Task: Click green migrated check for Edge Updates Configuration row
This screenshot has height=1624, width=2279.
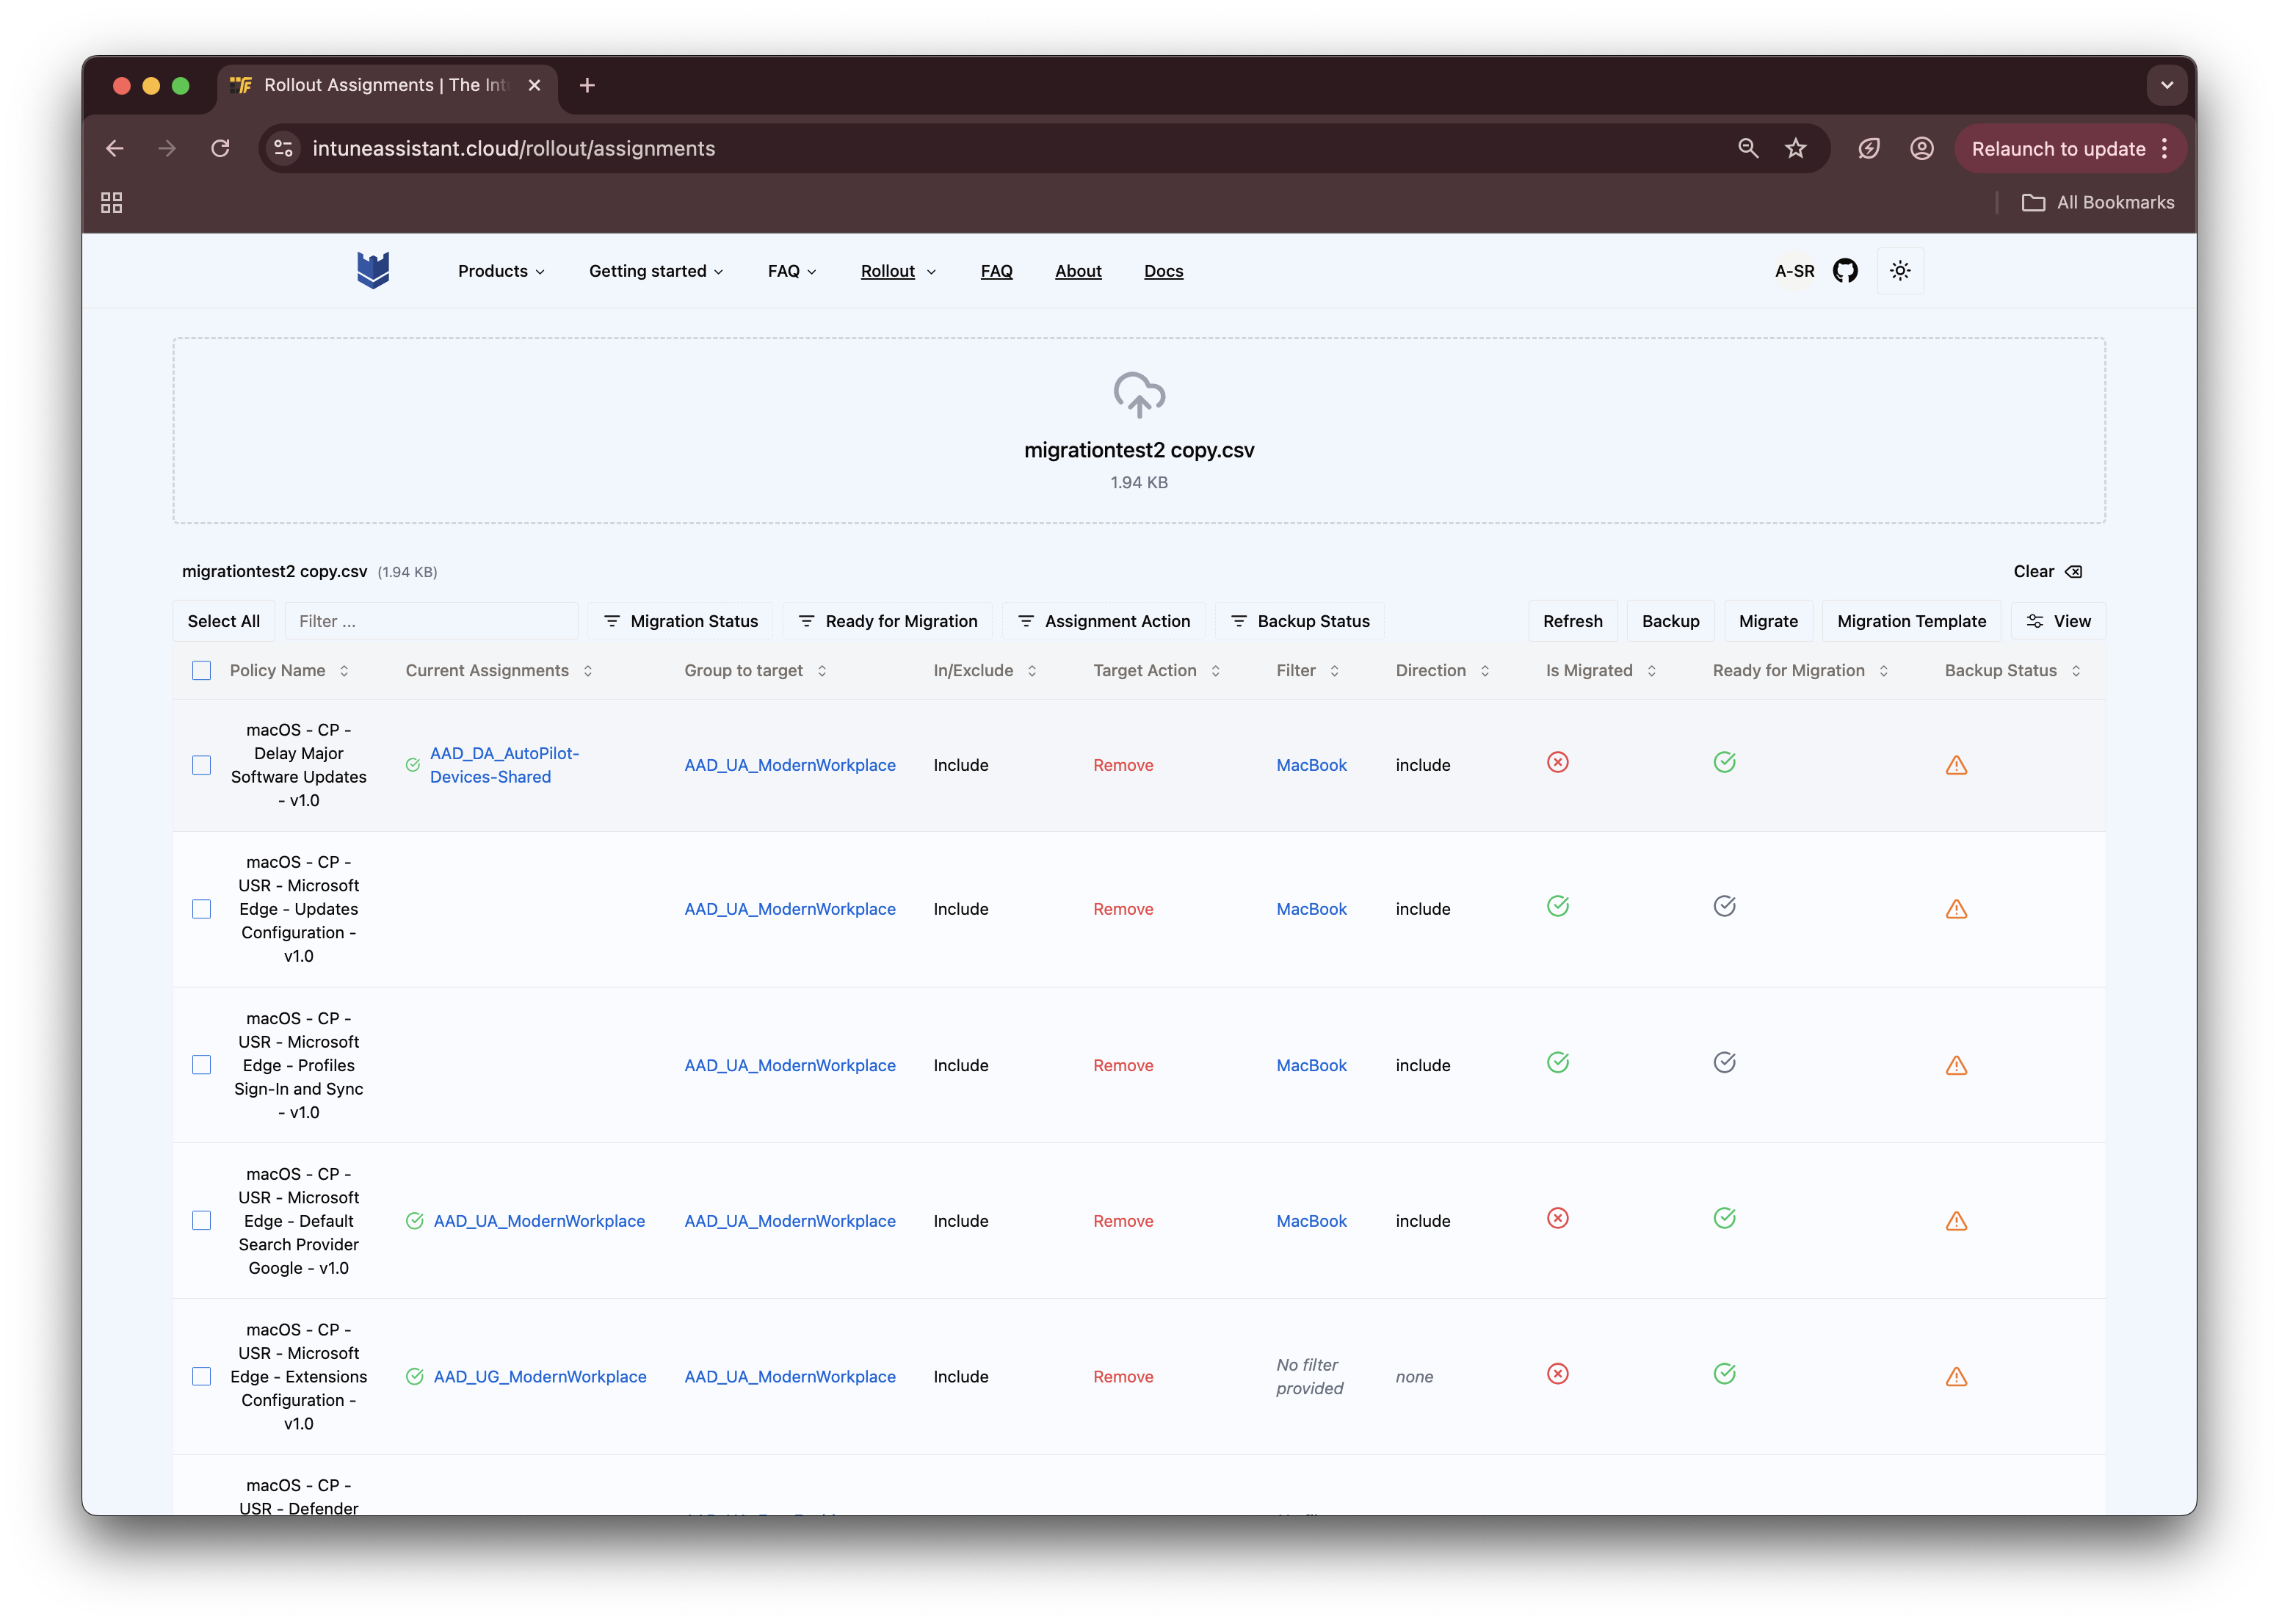Action: [x=1558, y=906]
